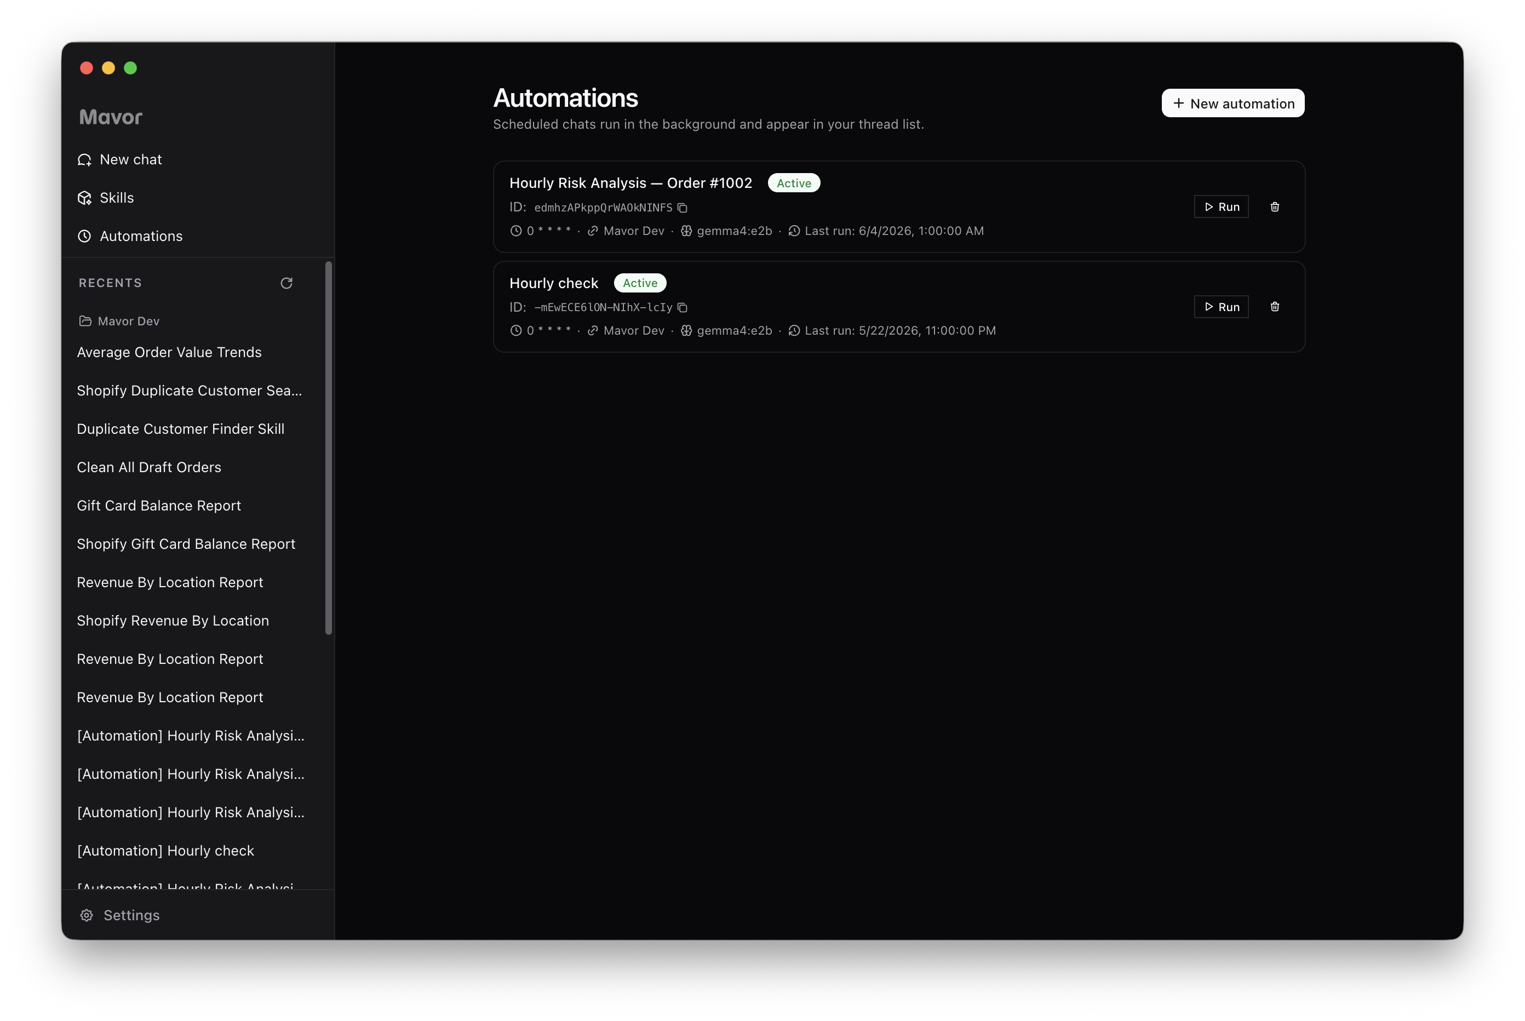Open Duplicate Customer Finder Skill chat
The height and width of the screenshot is (1021, 1525).
point(180,429)
